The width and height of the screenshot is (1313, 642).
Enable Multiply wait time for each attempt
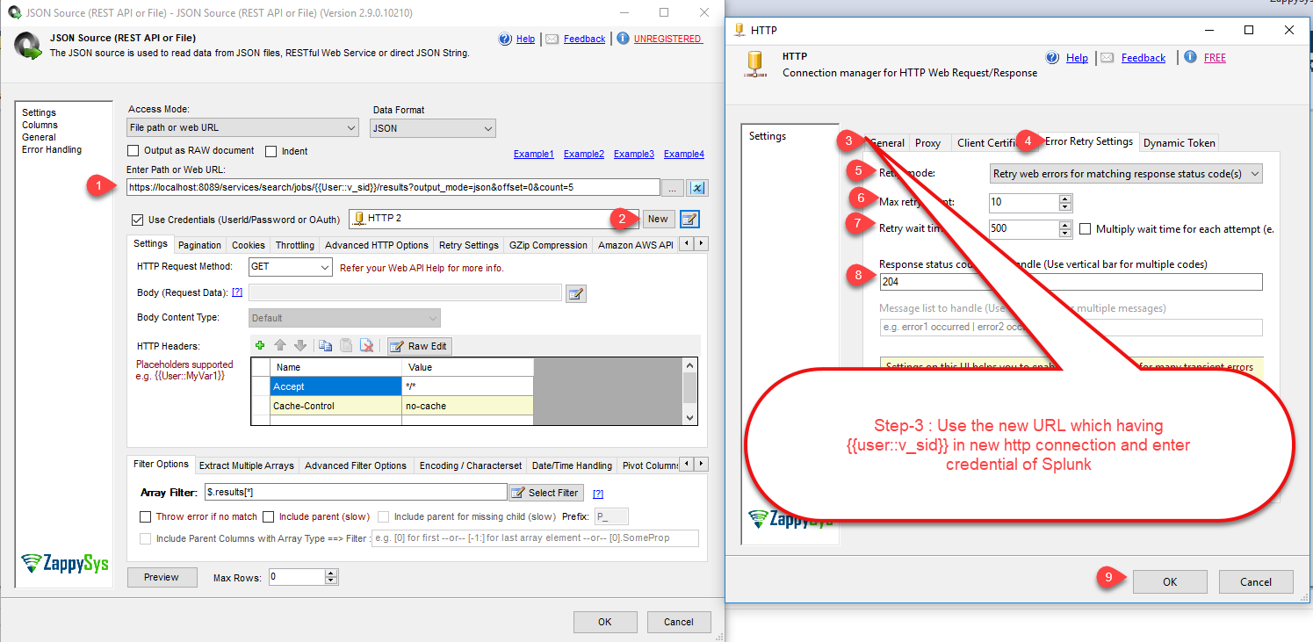click(x=1086, y=229)
